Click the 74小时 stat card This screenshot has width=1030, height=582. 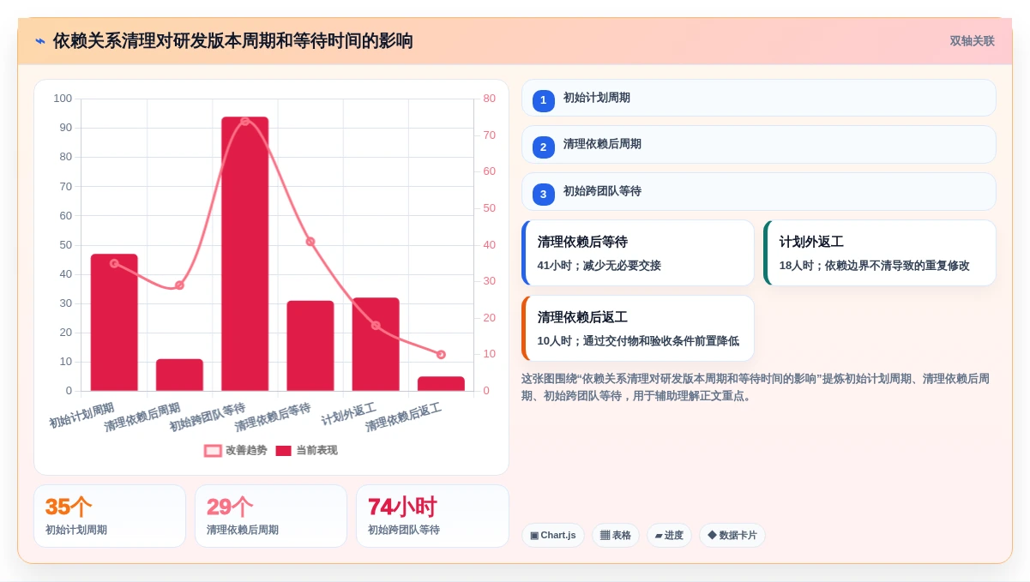tap(432, 516)
